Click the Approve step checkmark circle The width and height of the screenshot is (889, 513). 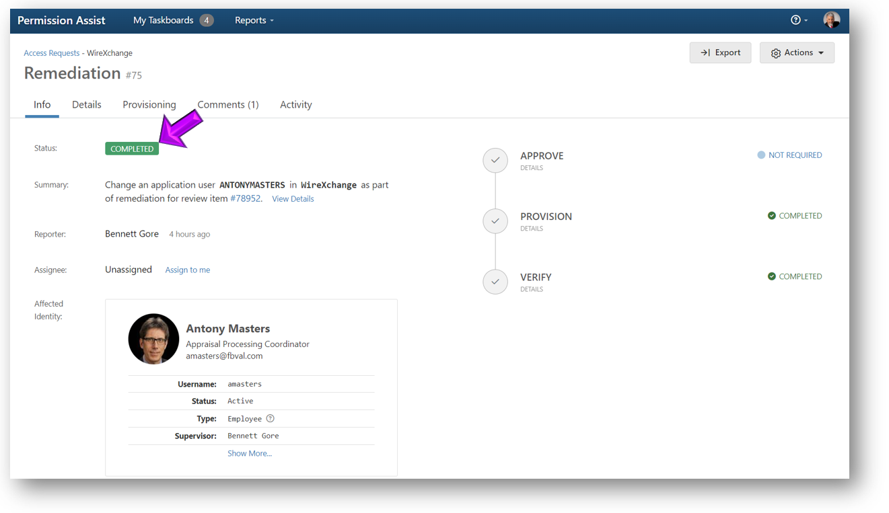(495, 161)
